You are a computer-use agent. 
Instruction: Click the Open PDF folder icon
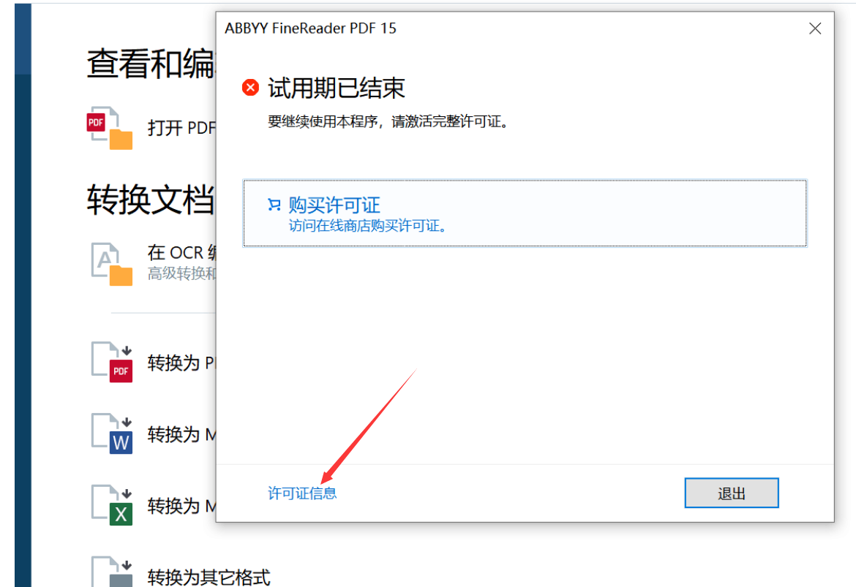pos(110,129)
